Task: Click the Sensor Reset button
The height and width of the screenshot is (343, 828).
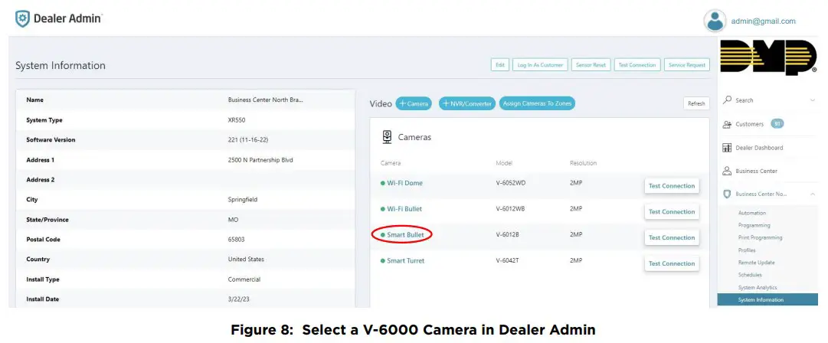Action: (591, 65)
